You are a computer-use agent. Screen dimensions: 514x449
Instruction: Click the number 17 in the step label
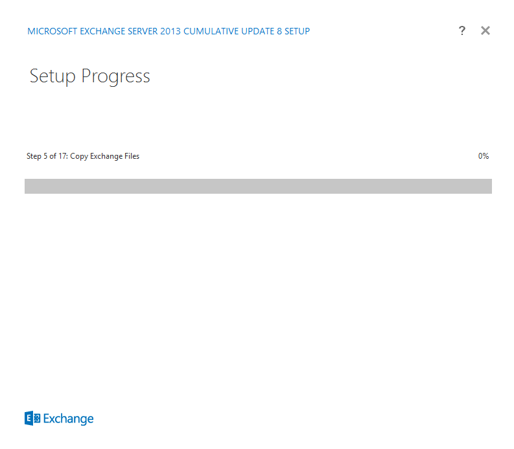62,156
